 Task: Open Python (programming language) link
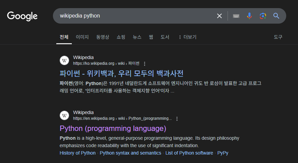tap(113, 129)
